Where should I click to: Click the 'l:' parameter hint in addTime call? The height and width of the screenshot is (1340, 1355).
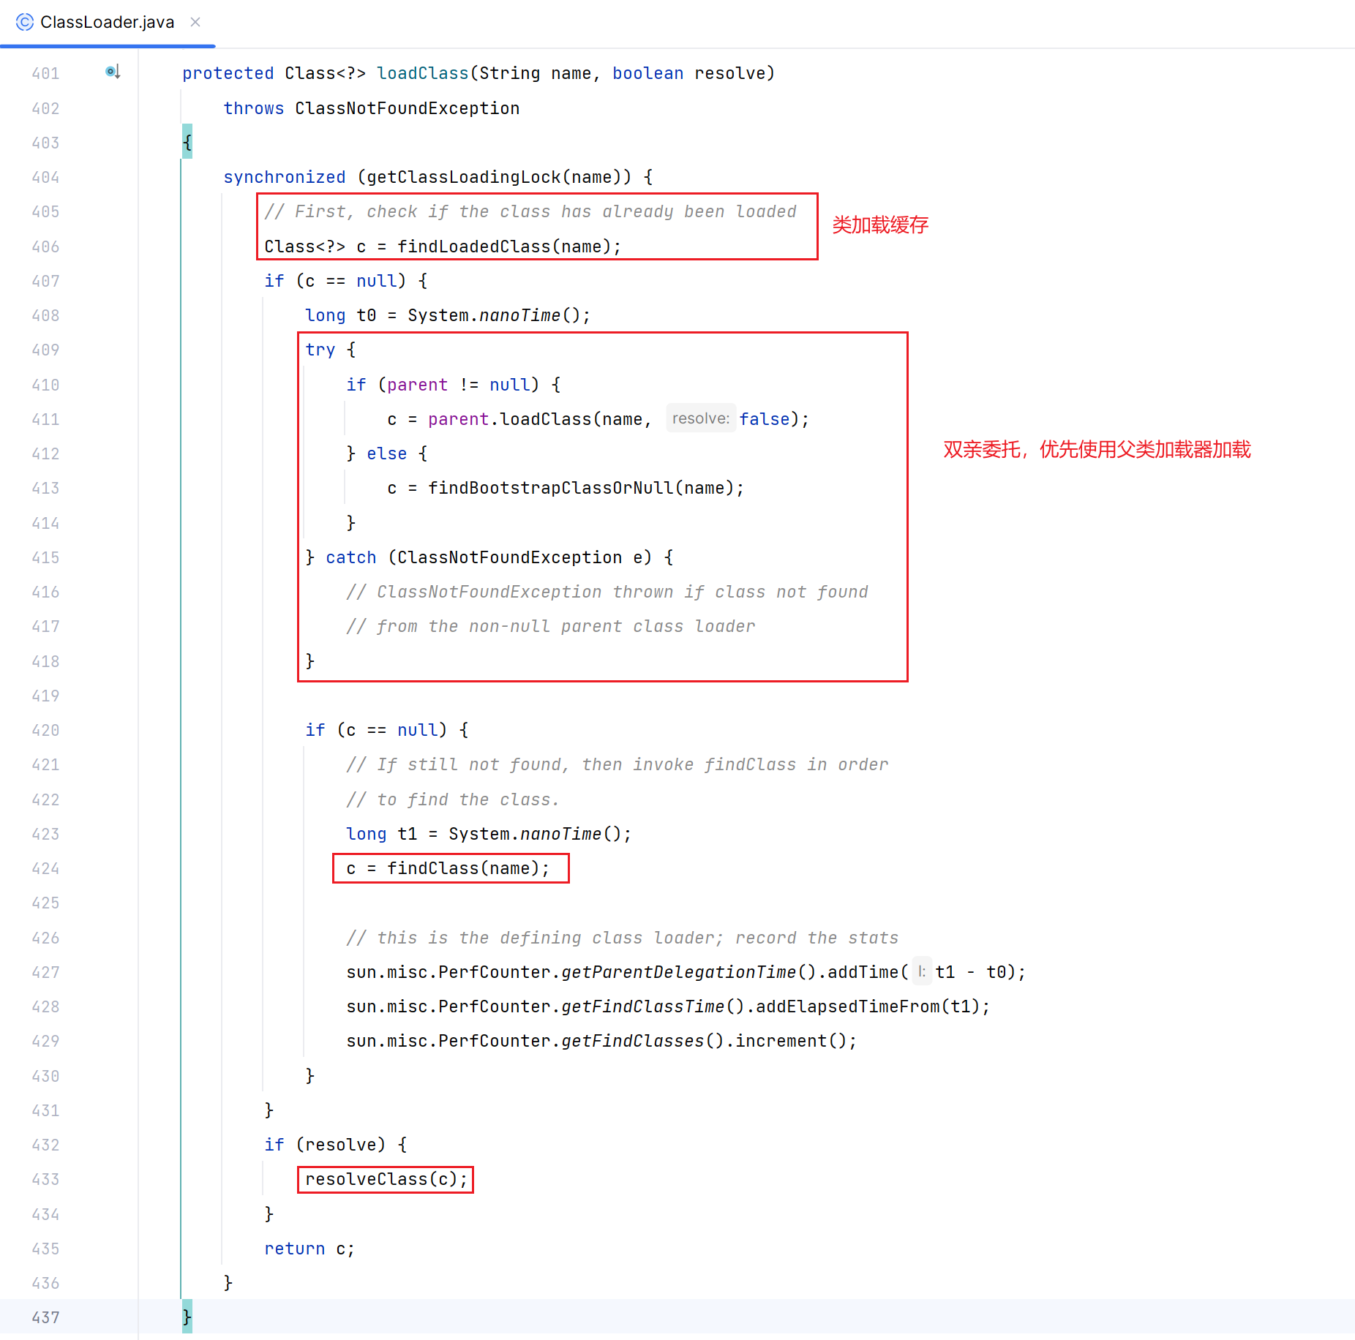coord(922,971)
